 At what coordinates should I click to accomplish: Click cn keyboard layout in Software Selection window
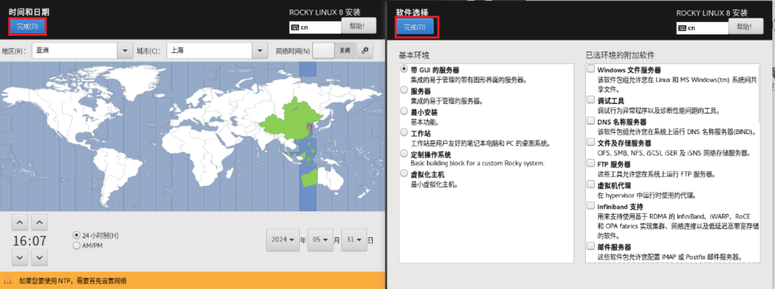pyautogui.click(x=702, y=28)
